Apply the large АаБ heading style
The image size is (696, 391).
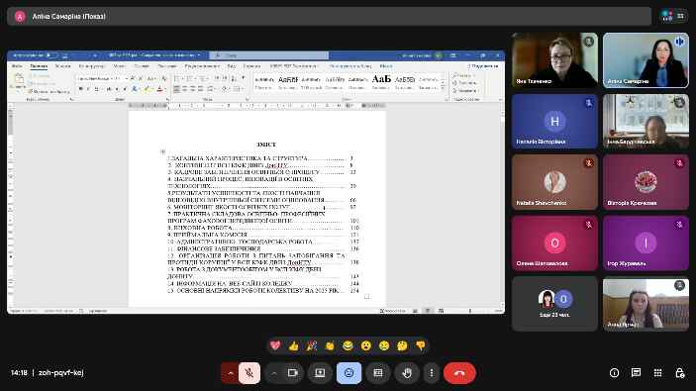point(381,81)
